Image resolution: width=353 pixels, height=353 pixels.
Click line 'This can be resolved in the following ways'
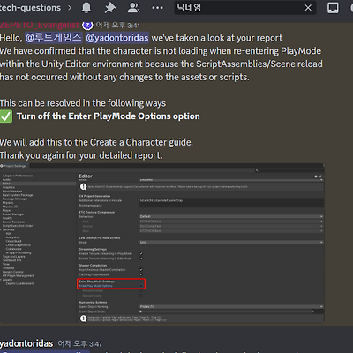tap(83, 103)
